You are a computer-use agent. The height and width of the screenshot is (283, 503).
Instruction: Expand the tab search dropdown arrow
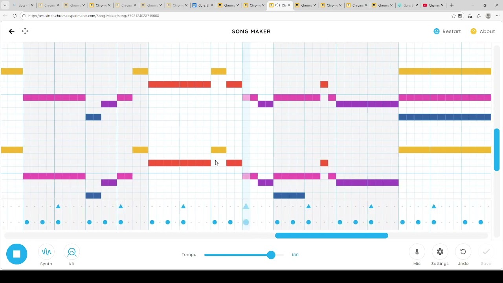click(x=5, y=6)
